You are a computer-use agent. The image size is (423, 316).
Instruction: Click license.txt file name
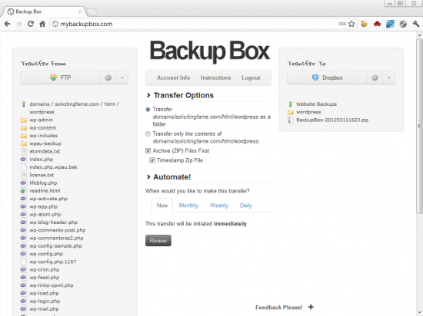coord(42,175)
